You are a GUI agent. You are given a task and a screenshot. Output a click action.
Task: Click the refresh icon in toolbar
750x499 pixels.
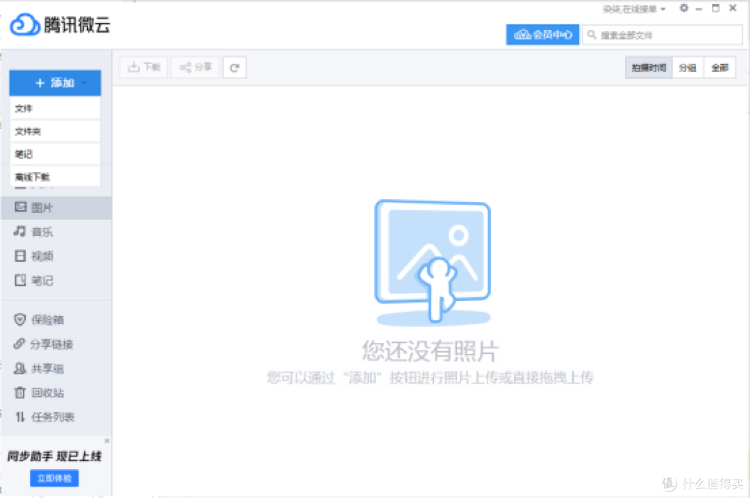point(235,67)
